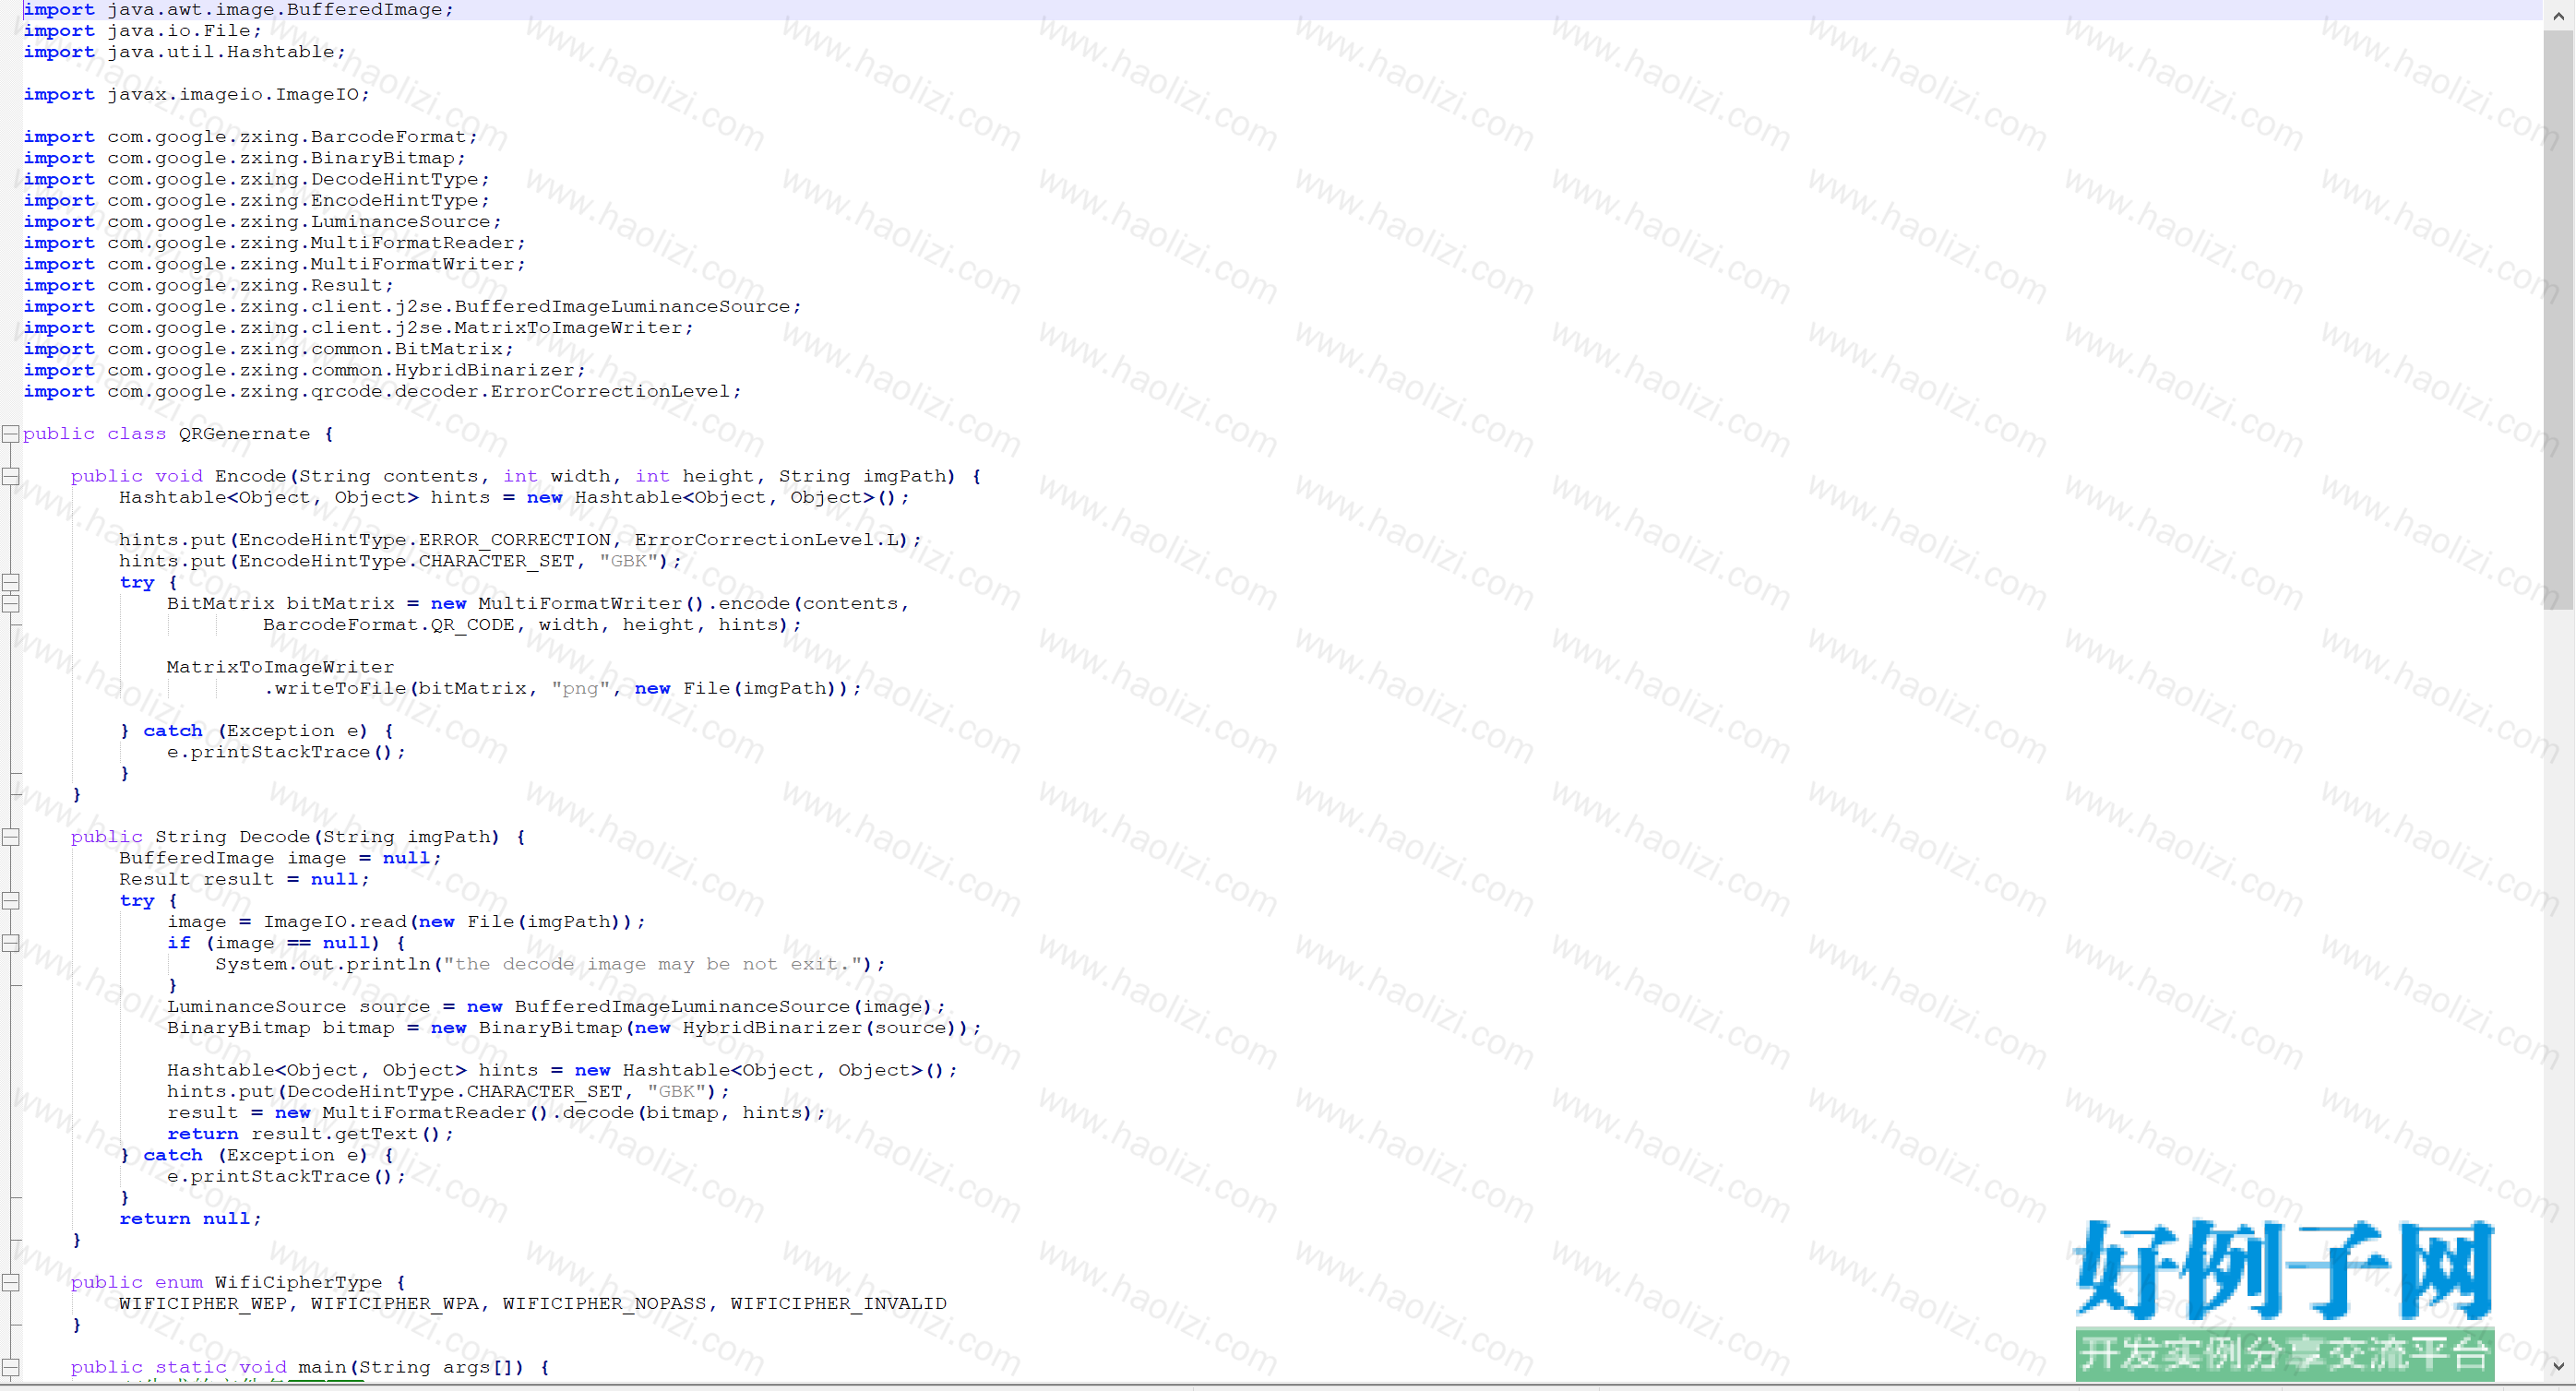Click the import com.google.zxing.Result line
2576x1391 pixels.
tap(208, 285)
